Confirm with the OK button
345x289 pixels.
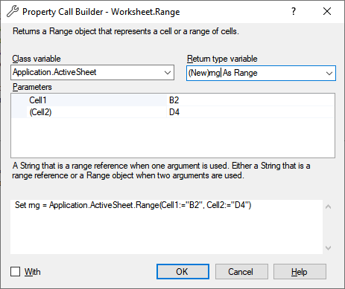[x=183, y=272]
